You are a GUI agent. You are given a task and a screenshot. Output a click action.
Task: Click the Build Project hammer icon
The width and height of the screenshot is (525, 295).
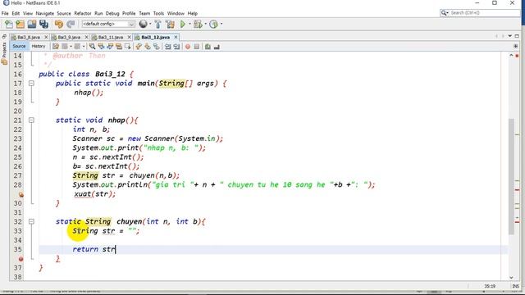pyautogui.click(x=157, y=24)
